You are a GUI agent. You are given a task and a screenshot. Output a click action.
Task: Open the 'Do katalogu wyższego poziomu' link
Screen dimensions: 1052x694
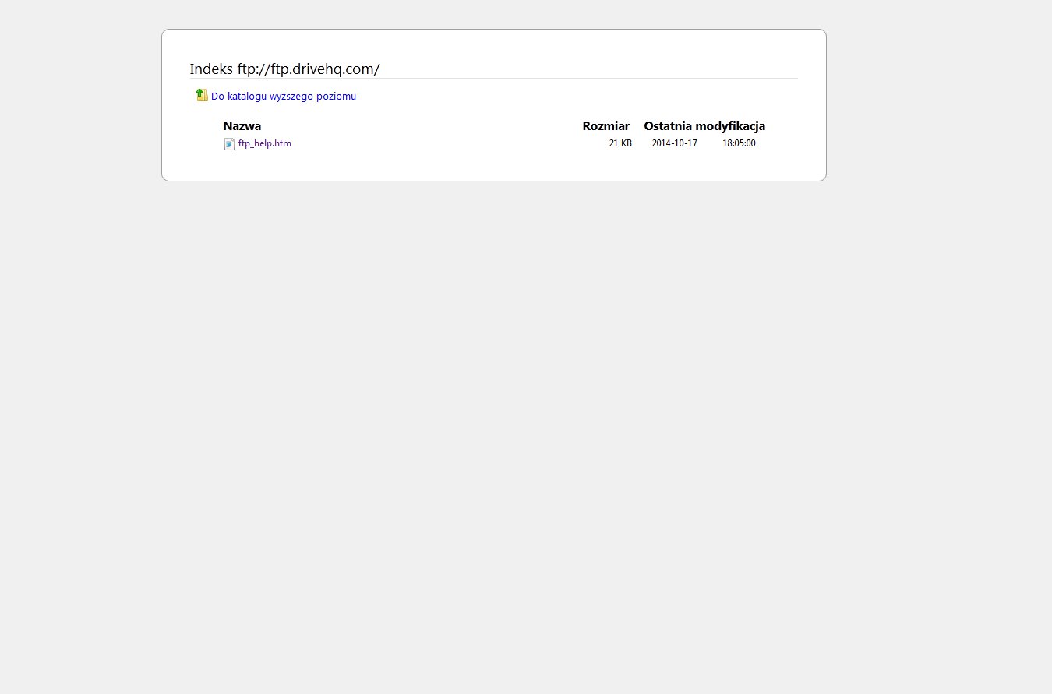point(284,97)
